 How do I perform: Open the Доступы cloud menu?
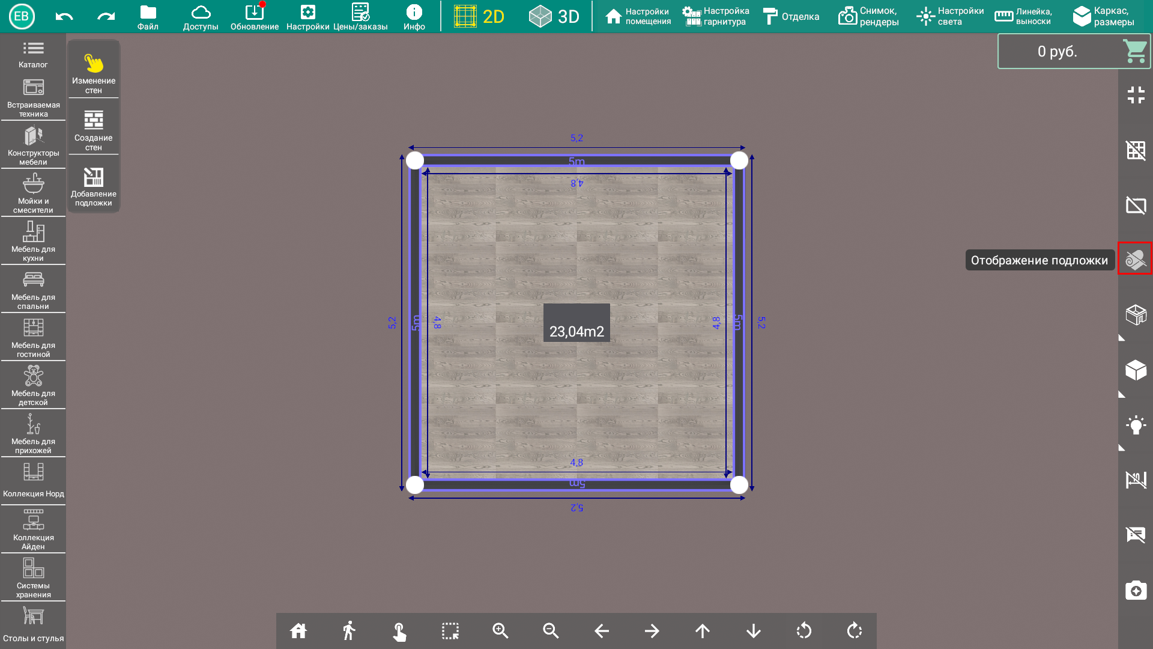coord(201,17)
